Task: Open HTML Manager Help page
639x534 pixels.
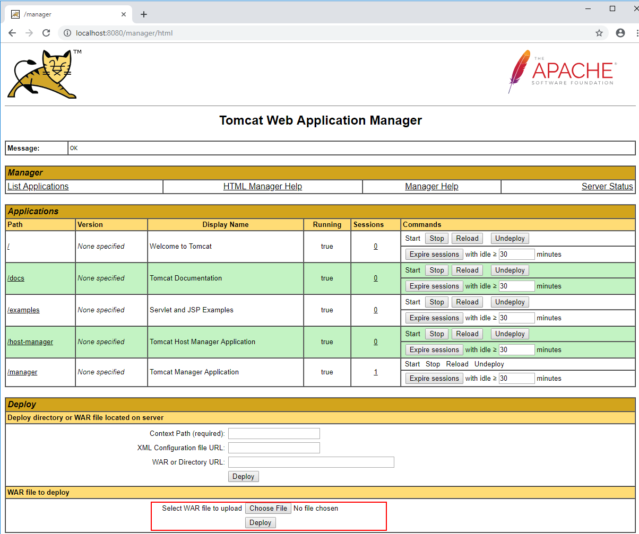Action: 263,187
